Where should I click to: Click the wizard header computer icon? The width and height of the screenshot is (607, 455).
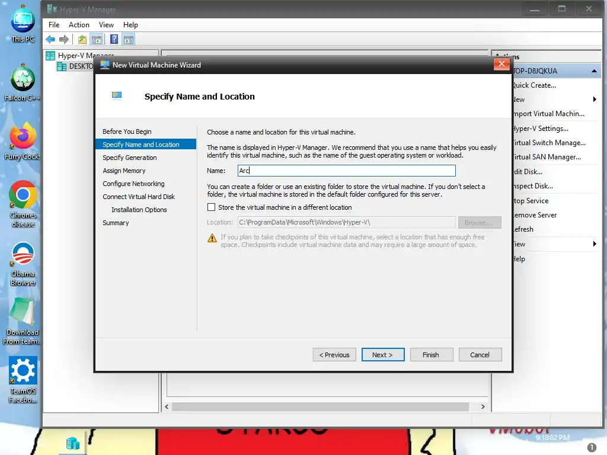[x=117, y=95]
